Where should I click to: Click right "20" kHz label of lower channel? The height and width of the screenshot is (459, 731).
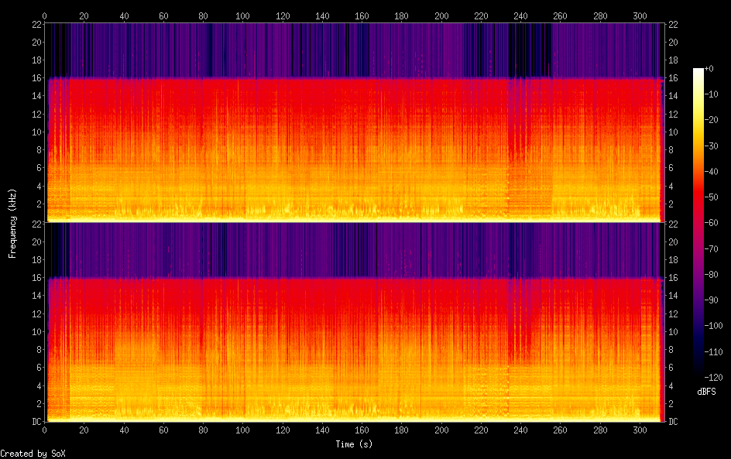coord(673,241)
